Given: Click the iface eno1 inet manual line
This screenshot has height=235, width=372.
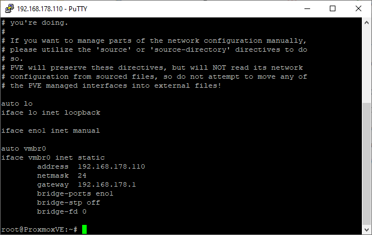Looking at the screenshot, I should (51, 130).
